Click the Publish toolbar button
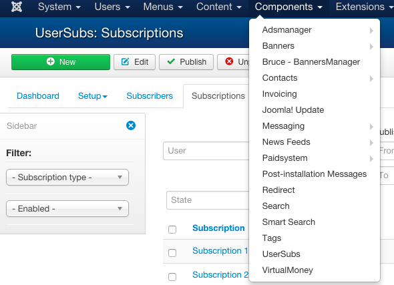 (186, 62)
